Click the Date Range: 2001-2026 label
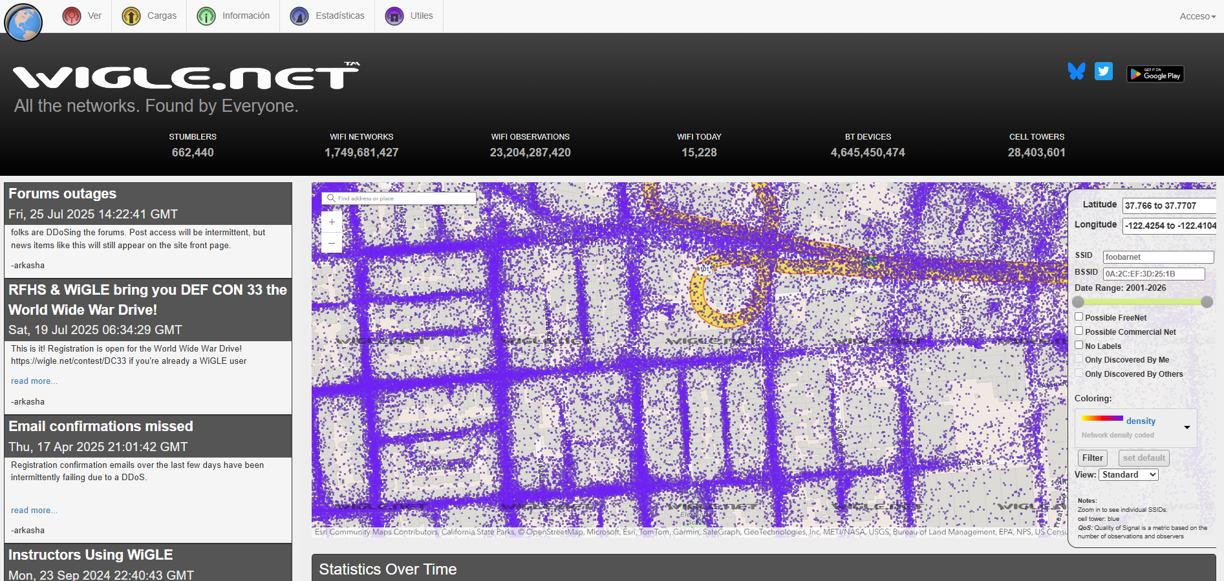This screenshot has height=581, width=1224. click(x=1121, y=288)
